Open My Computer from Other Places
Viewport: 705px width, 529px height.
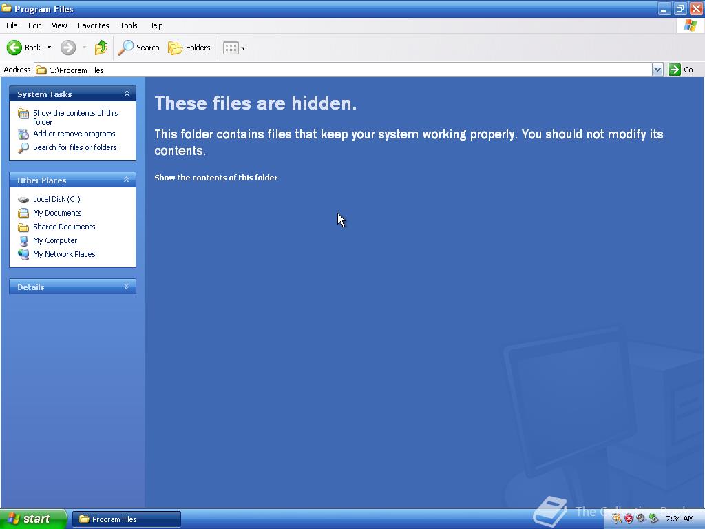pos(55,240)
